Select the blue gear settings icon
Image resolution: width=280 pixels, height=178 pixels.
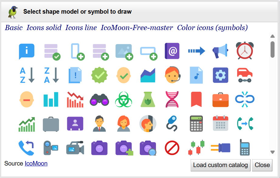click(220, 75)
